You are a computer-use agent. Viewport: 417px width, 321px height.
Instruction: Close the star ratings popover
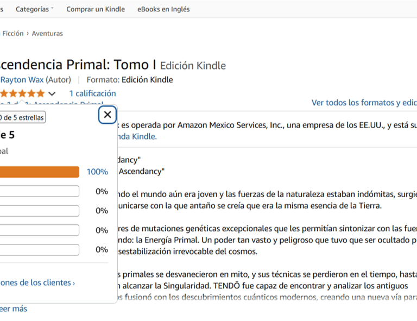click(108, 115)
